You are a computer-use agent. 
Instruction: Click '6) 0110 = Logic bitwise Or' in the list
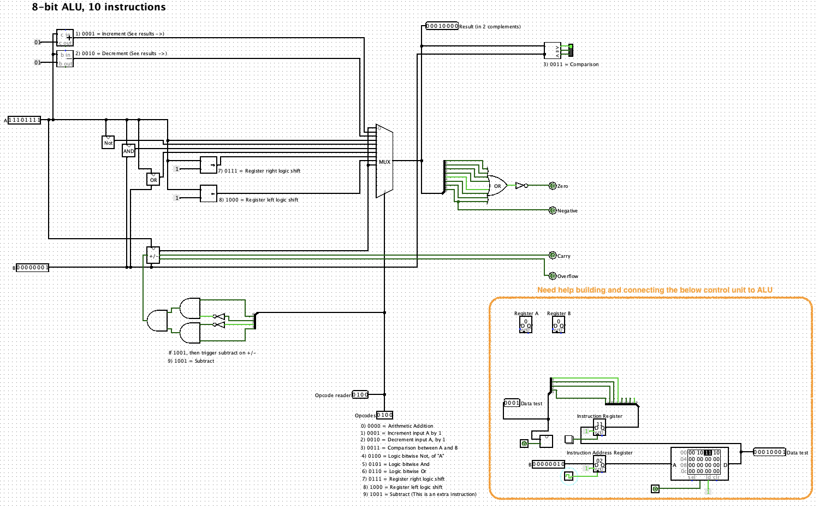[394, 471]
